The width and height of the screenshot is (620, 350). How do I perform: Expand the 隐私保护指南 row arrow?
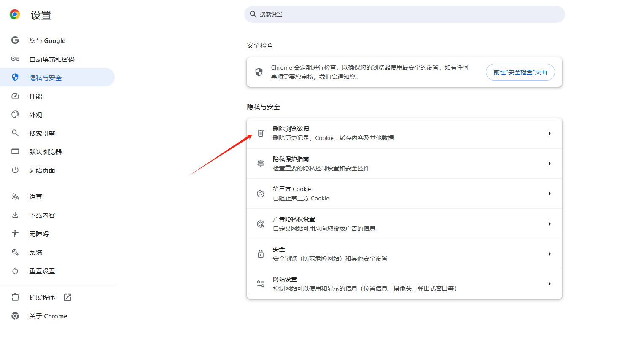click(550, 164)
